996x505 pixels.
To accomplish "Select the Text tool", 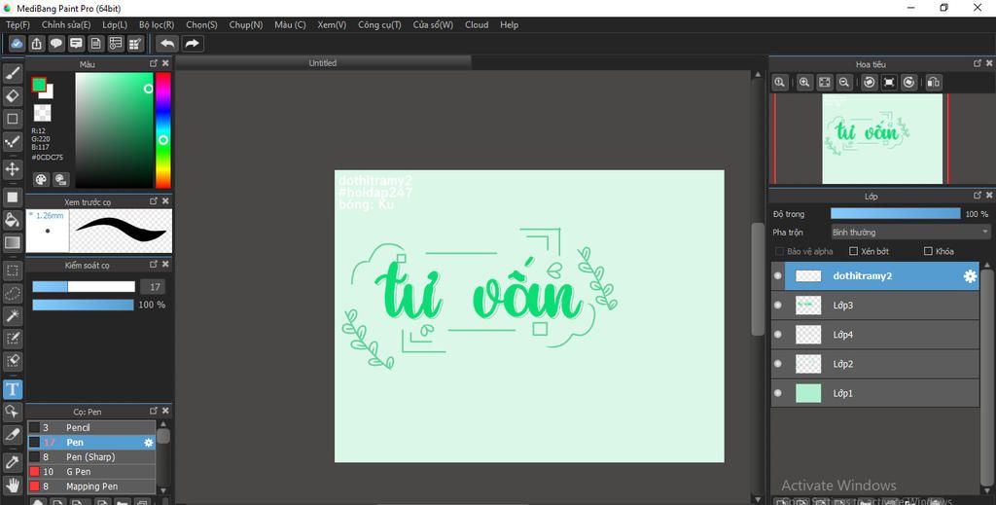I will click(x=12, y=389).
